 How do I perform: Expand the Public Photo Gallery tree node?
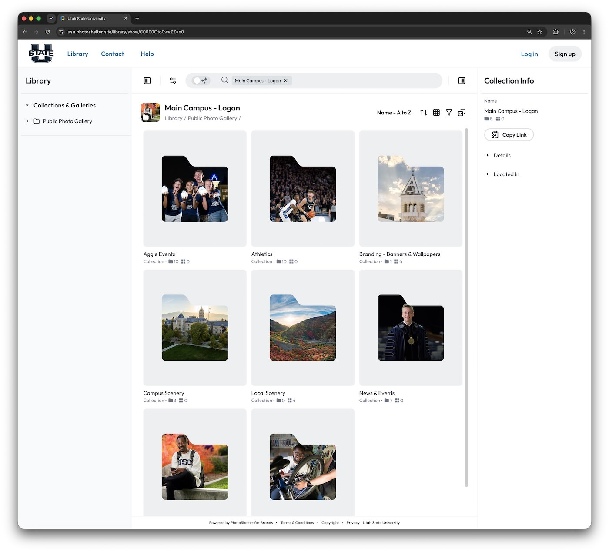pyautogui.click(x=27, y=121)
